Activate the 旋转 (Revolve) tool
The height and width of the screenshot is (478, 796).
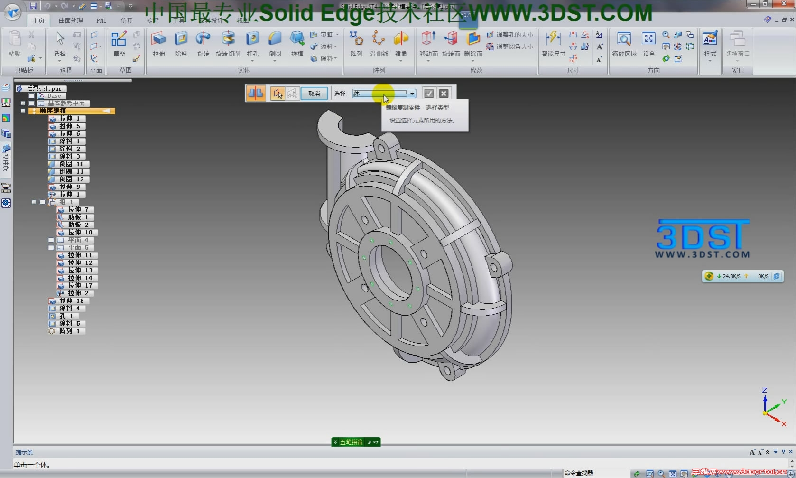203,44
